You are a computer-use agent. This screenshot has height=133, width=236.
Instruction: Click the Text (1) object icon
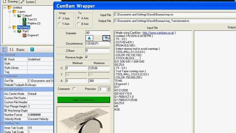24,20
